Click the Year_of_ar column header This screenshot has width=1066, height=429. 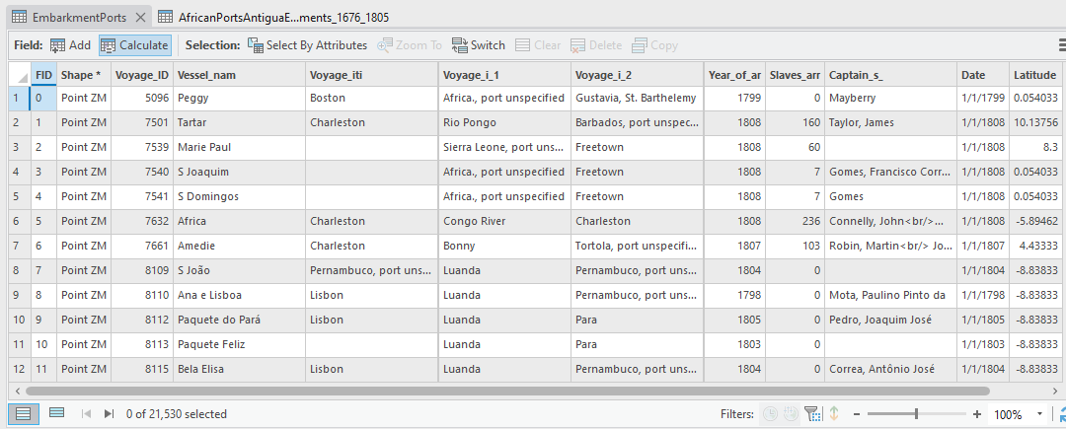(x=734, y=75)
